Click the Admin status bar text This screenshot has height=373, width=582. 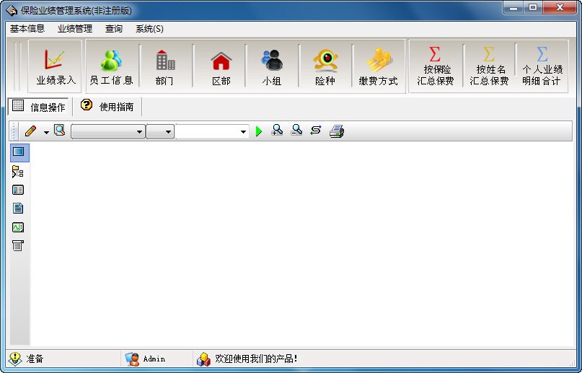(x=154, y=359)
